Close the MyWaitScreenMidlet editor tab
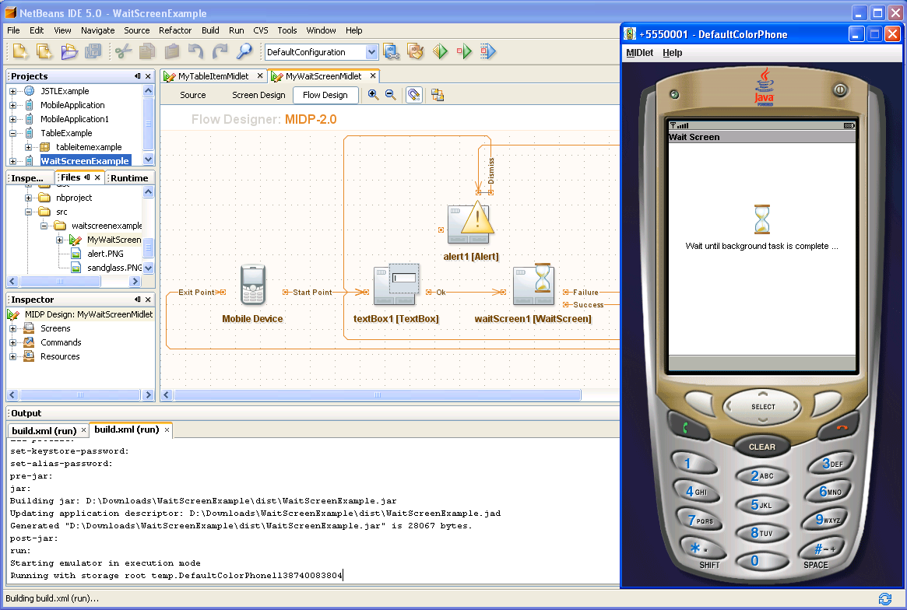 [373, 75]
